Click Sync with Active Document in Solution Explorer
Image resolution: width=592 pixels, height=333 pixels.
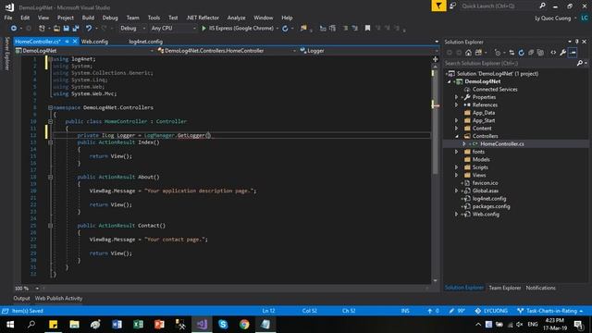click(x=512, y=53)
